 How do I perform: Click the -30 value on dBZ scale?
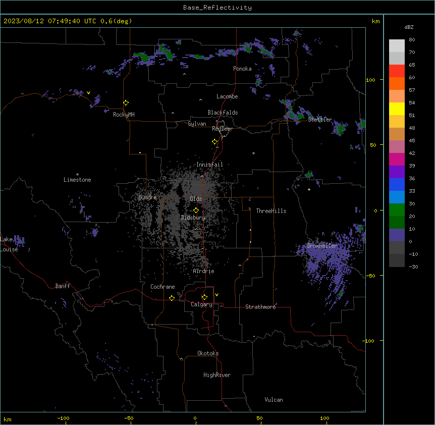pos(413,267)
